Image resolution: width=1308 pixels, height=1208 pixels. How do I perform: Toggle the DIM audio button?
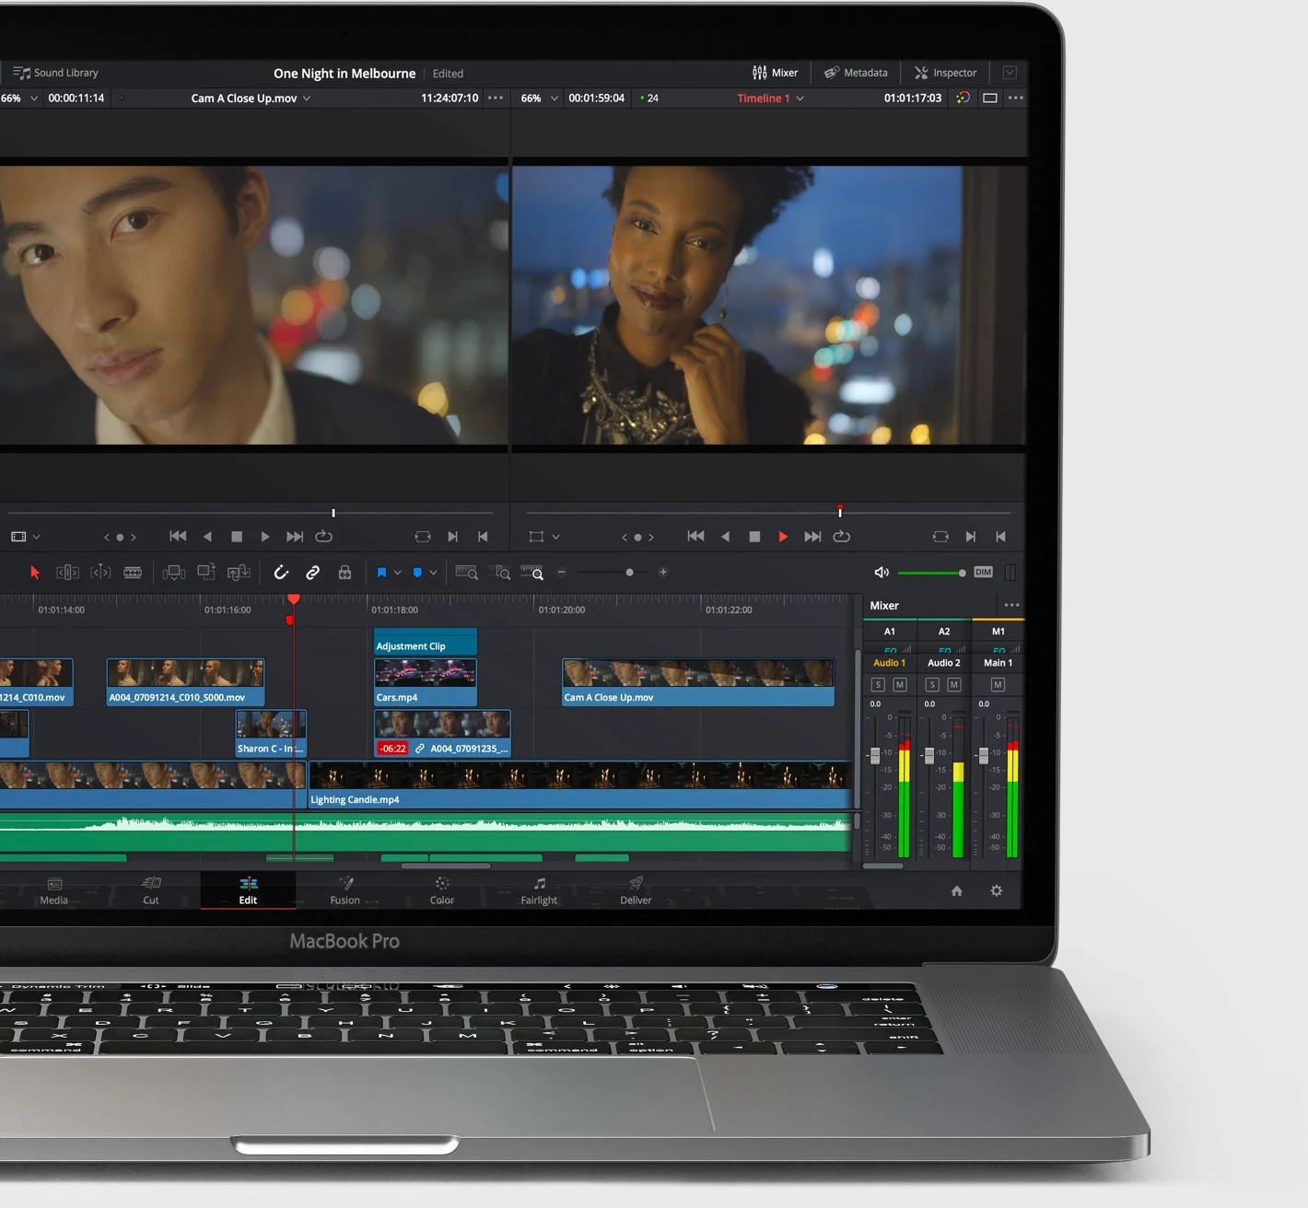point(983,573)
